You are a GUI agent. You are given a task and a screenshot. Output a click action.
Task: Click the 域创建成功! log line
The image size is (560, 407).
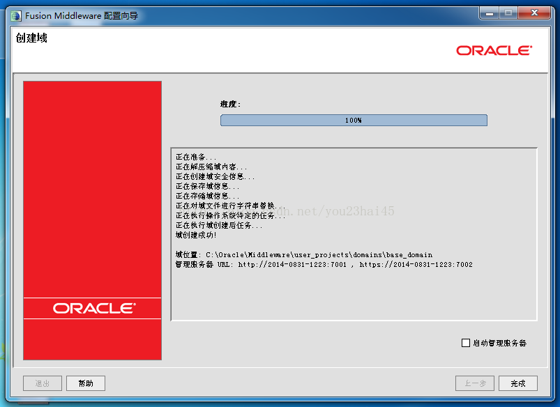point(196,236)
